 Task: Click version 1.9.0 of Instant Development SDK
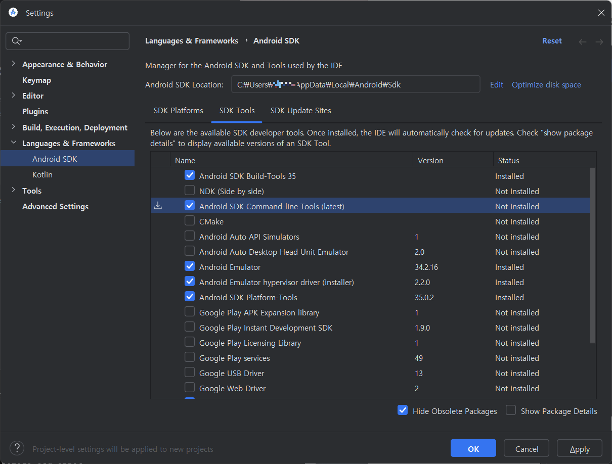(422, 328)
